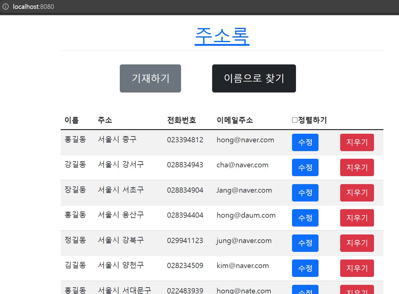
Task: Click the 정렬하기 label text
Action: (x=312, y=120)
